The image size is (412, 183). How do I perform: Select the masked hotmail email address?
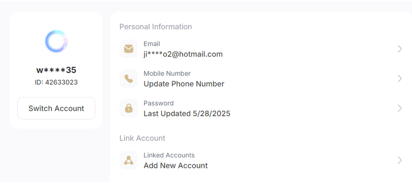coord(183,54)
